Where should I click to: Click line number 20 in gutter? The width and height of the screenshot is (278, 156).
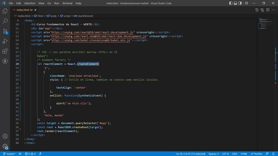(17, 64)
